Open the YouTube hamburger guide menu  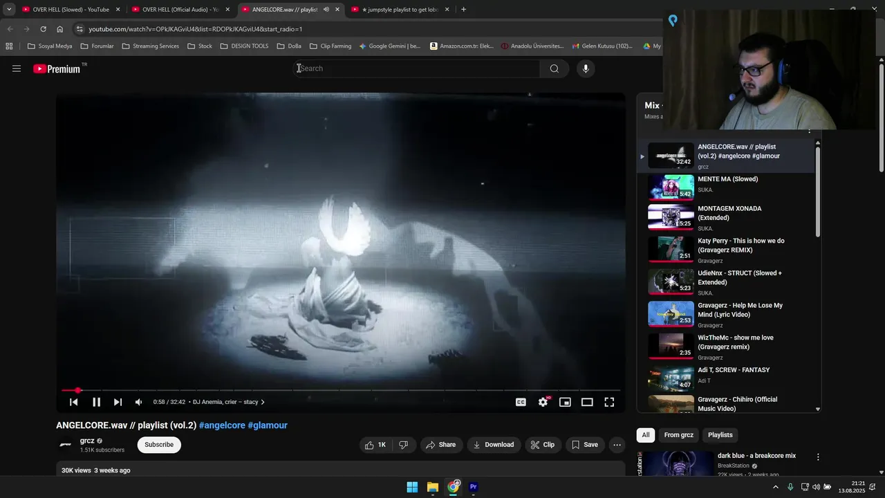click(17, 68)
